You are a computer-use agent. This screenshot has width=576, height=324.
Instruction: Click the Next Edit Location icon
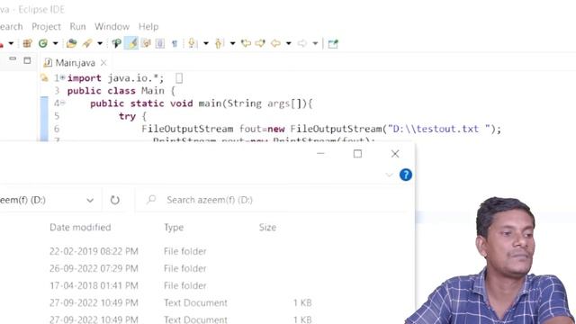point(260,43)
